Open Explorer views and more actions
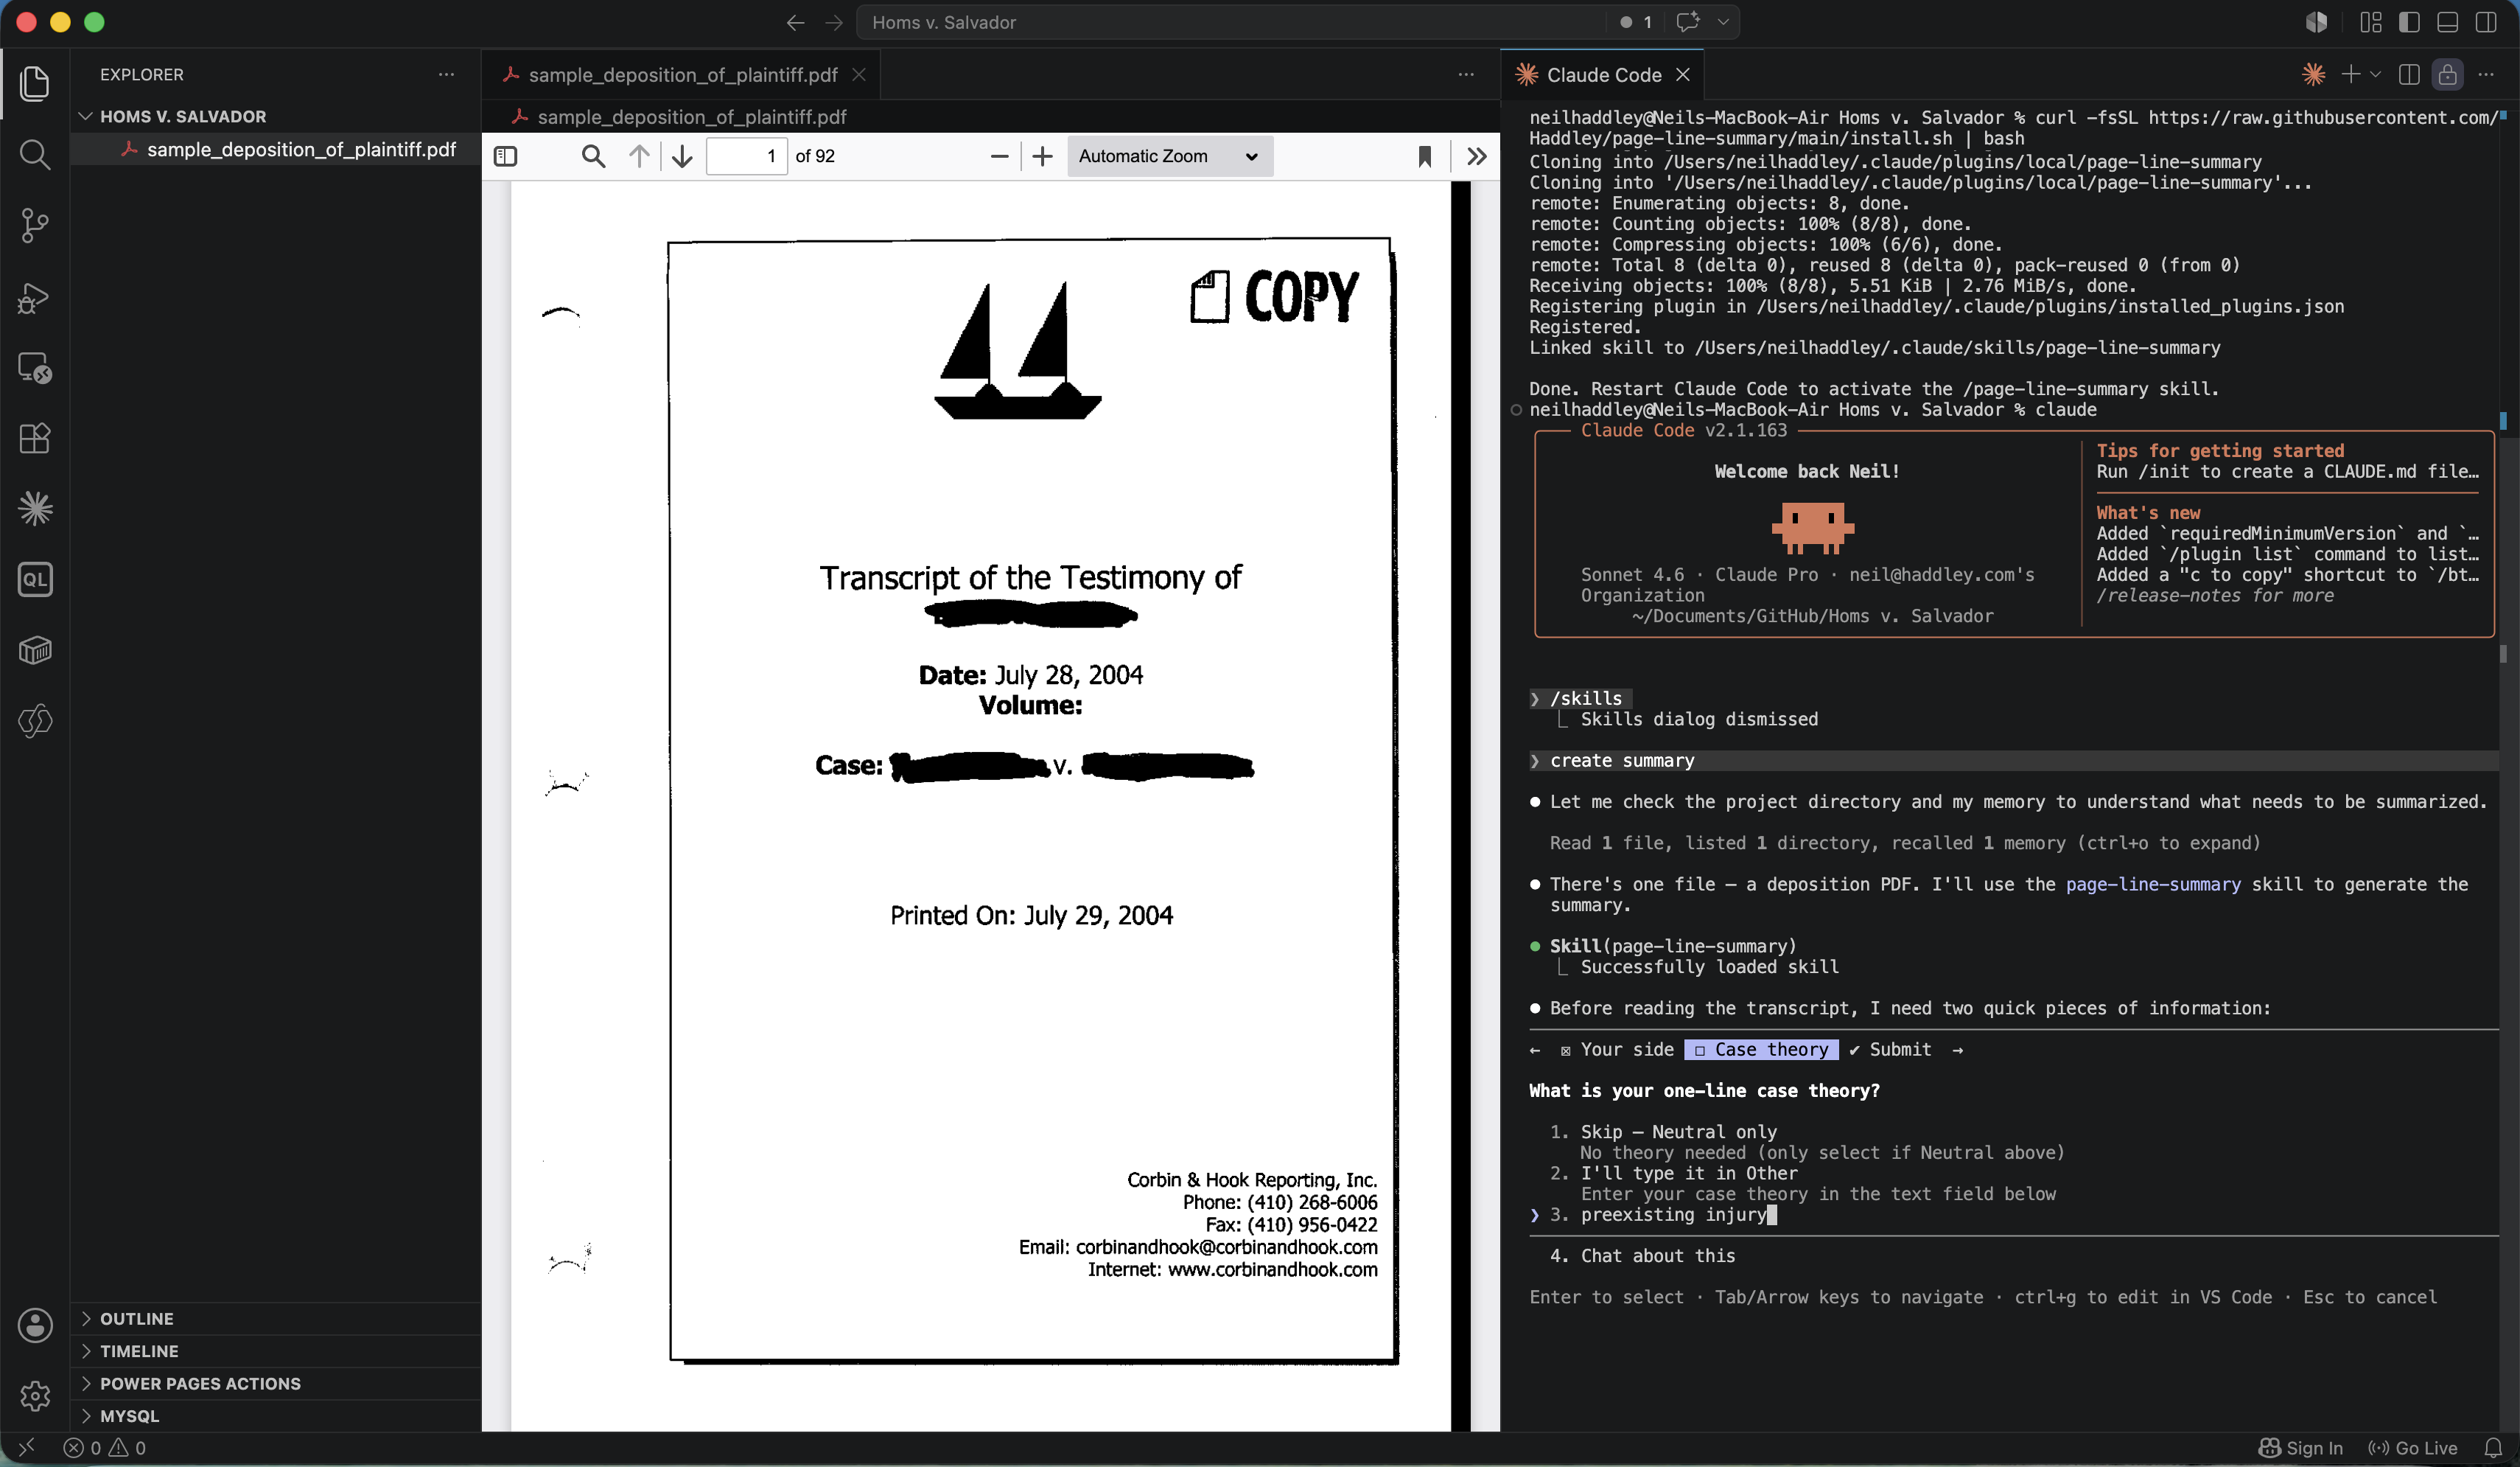This screenshot has height=1467, width=2520. tap(446, 75)
